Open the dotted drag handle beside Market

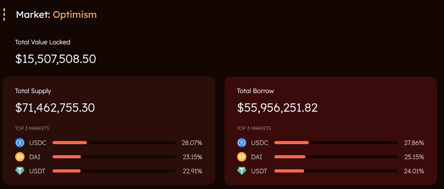[4, 15]
